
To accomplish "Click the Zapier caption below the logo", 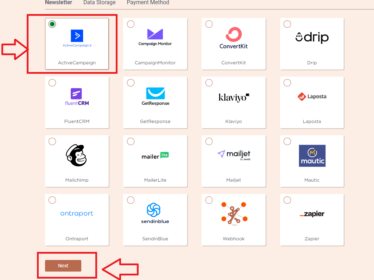I will point(312,239).
